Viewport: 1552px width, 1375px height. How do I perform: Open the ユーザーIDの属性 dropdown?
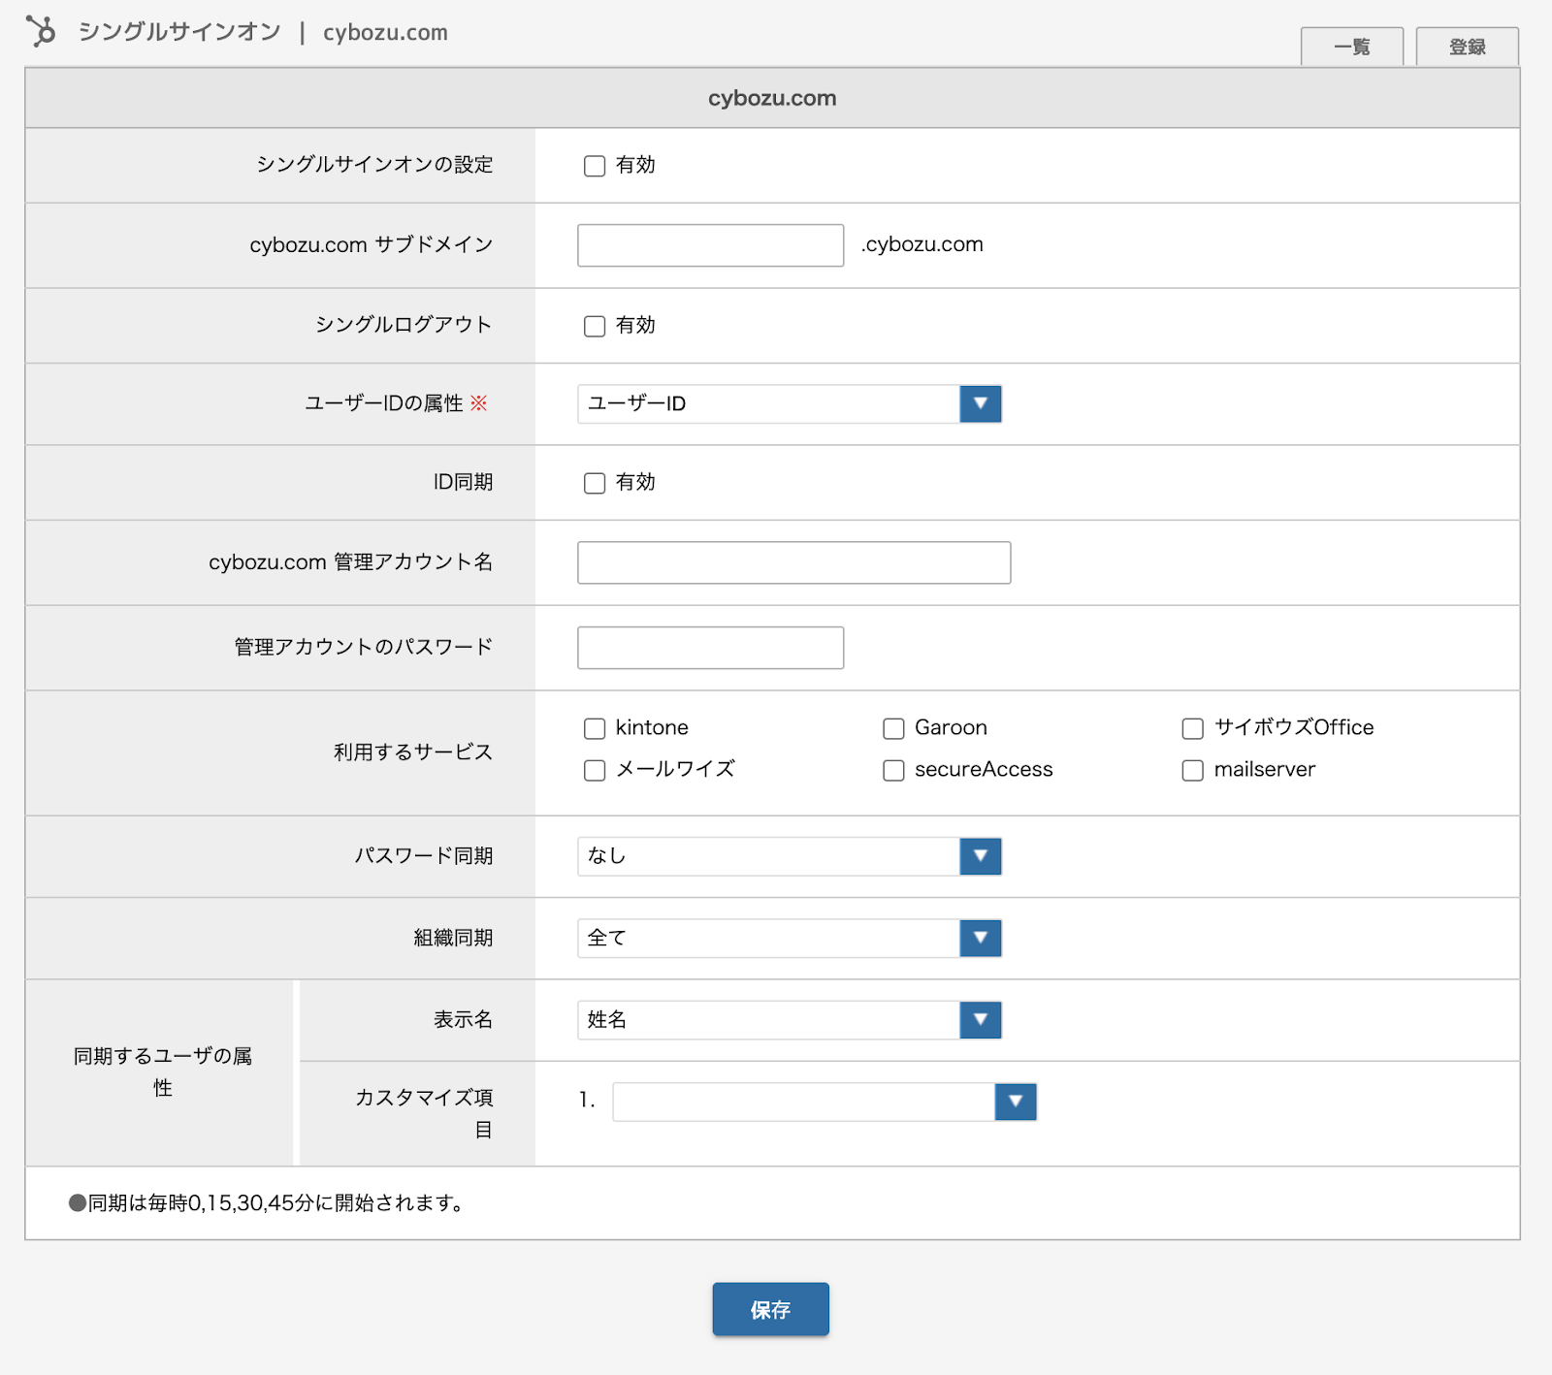tap(790, 403)
